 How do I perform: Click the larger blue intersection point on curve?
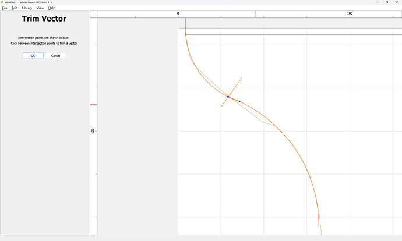(x=228, y=97)
